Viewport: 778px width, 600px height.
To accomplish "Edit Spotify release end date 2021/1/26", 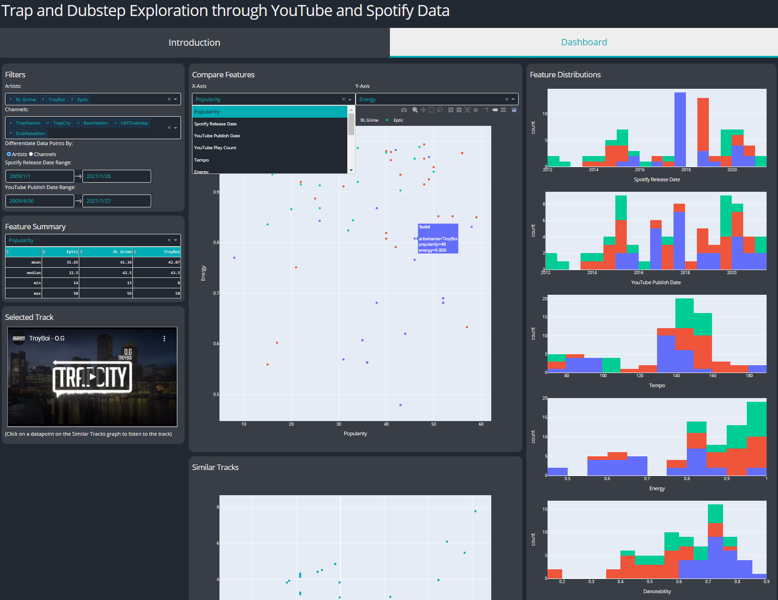I will coord(117,176).
